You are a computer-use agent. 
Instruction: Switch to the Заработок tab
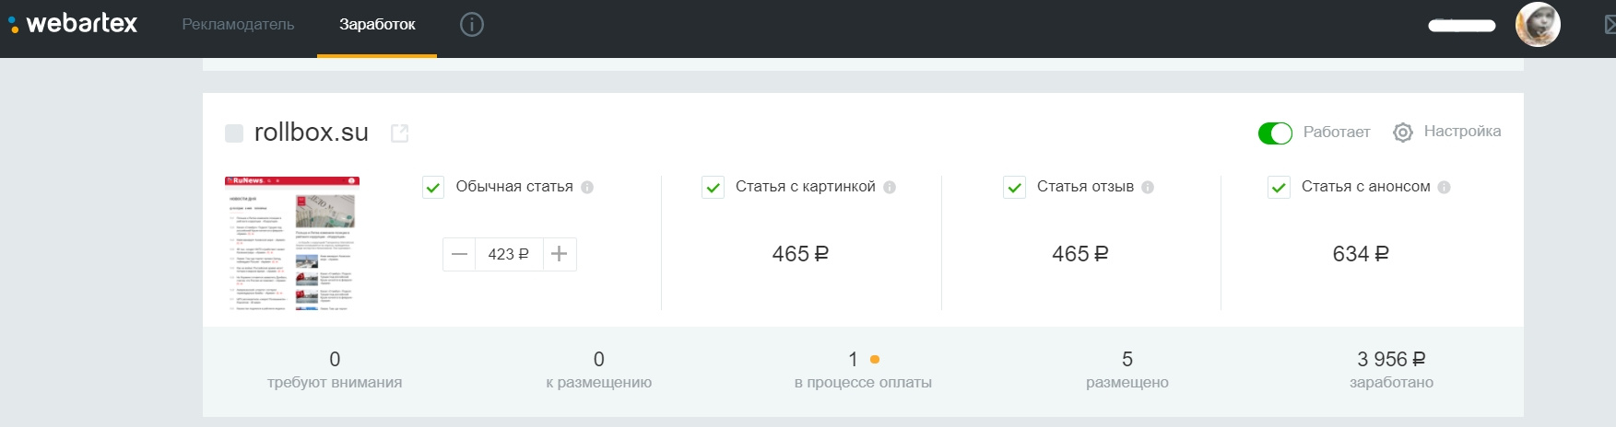coord(377,25)
